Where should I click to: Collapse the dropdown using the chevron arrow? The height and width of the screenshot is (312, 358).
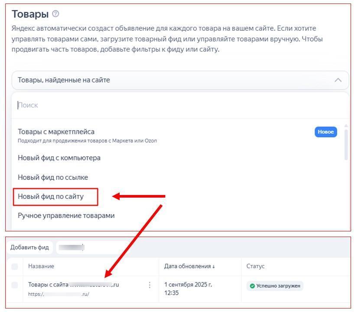338,80
